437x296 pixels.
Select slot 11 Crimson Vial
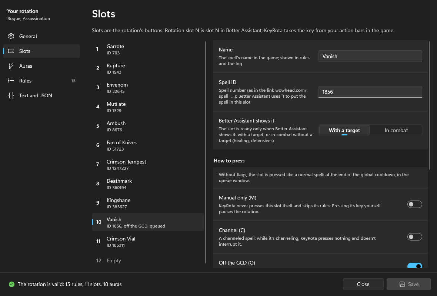point(148,241)
